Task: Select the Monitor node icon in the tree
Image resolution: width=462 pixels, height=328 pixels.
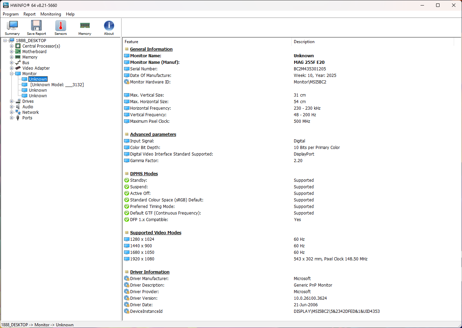Action: (x=18, y=74)
